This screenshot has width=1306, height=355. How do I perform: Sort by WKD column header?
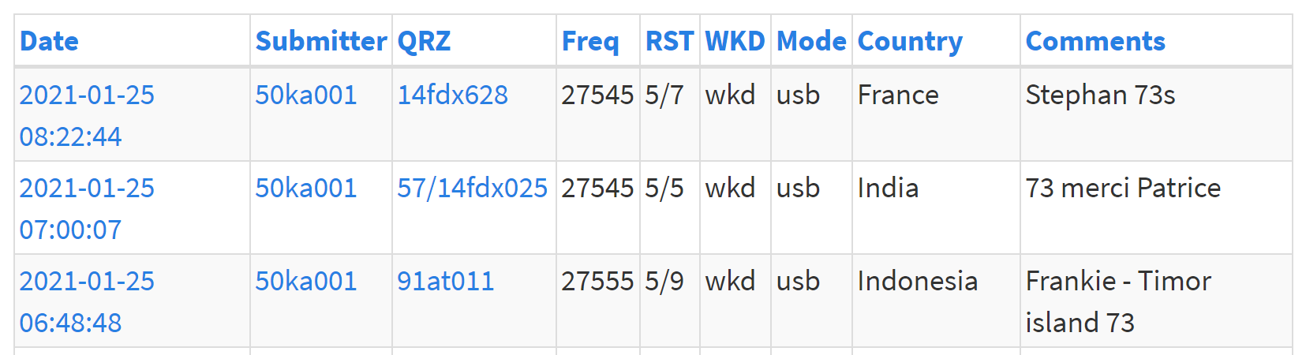point(735,41)
